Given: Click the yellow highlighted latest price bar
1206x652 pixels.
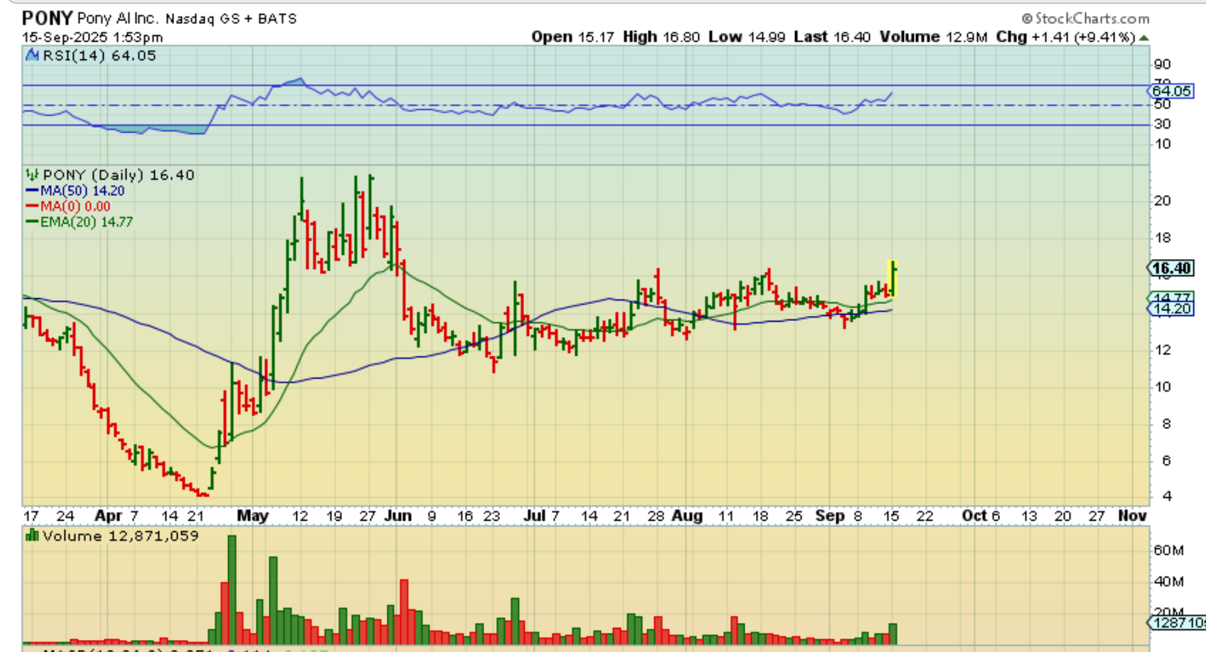Looking at the screenshot, I should tap(892, 278).
